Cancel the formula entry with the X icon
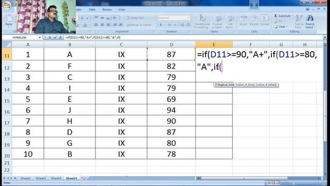Screen dimensions: 330x186 [x=50, y=37]
